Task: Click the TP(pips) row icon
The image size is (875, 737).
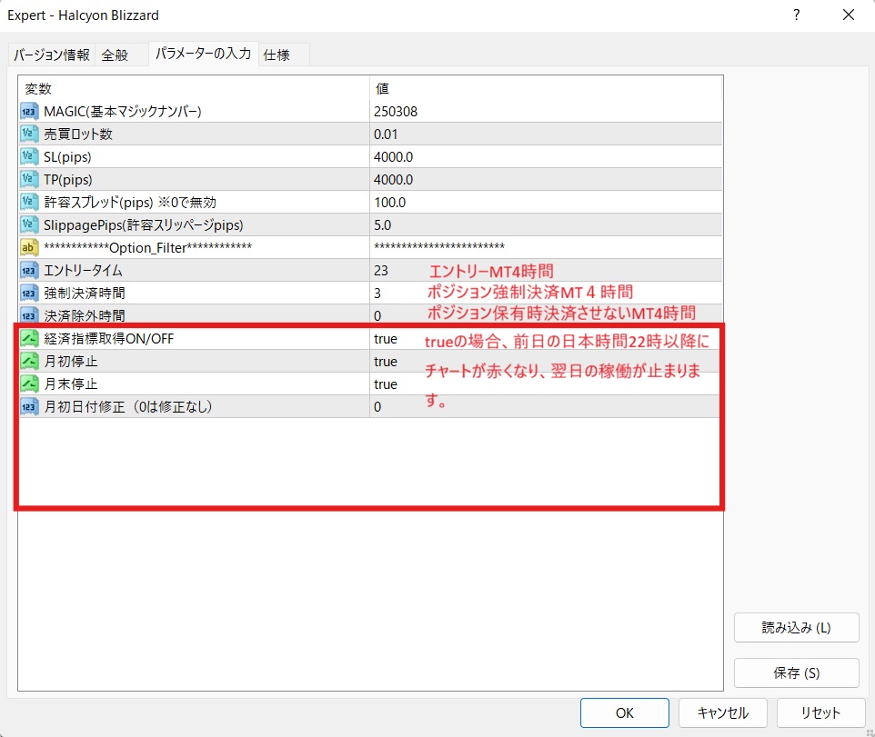Action: [29, 179]
